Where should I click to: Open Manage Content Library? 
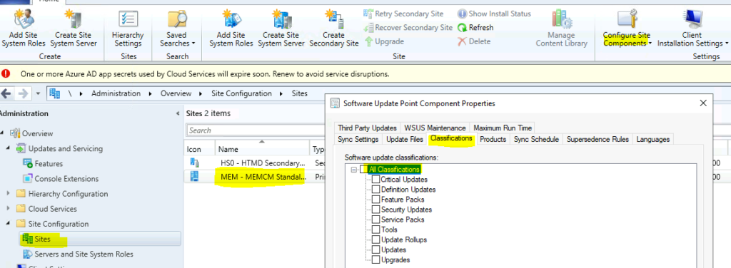click(x=561, y=28)
